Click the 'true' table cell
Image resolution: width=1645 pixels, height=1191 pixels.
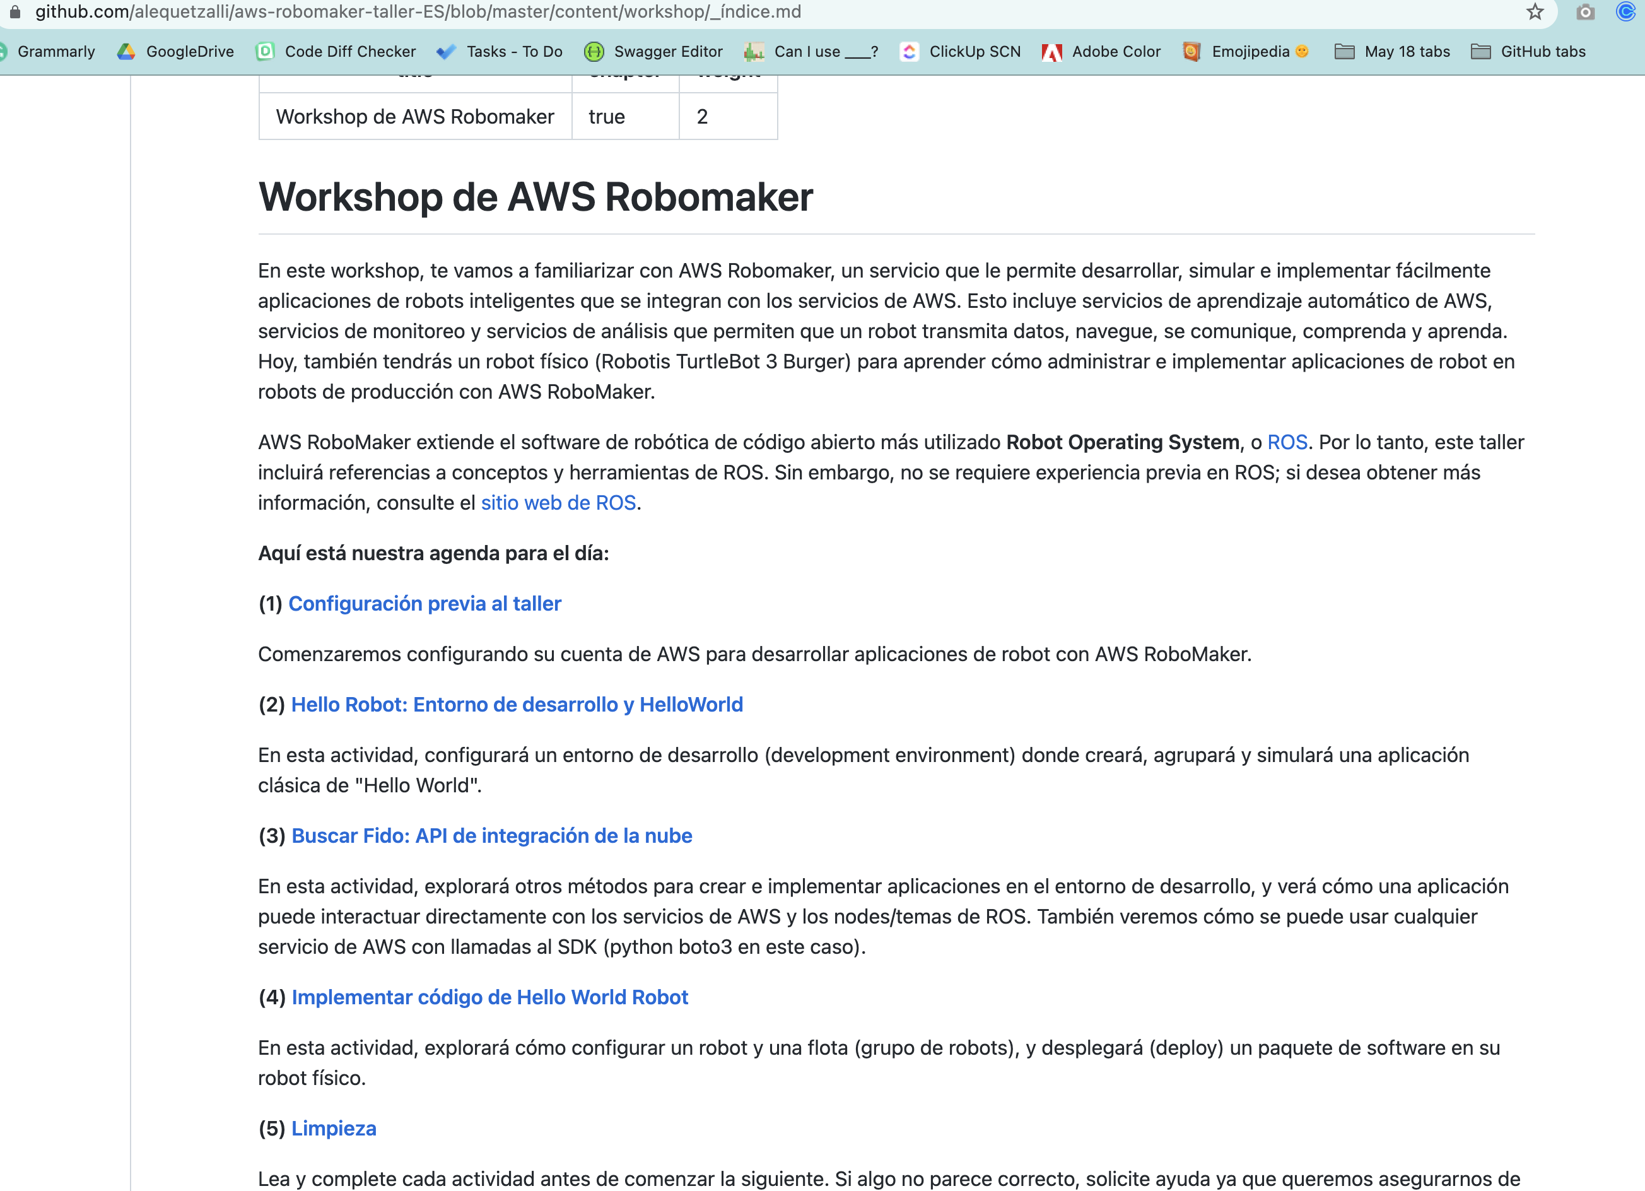coord(625,116)
